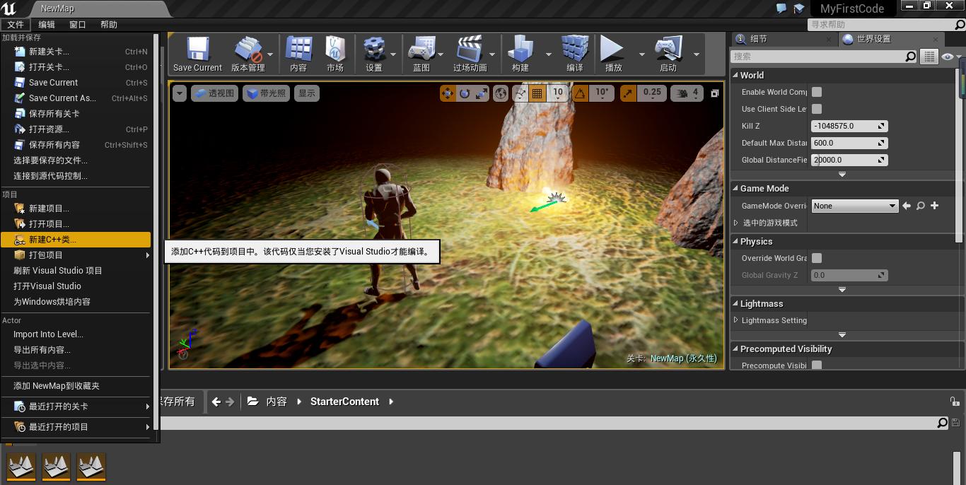966x485 pixels.
Task: Select the scale gizmo tool in viewport
Action: click(481, 93)
